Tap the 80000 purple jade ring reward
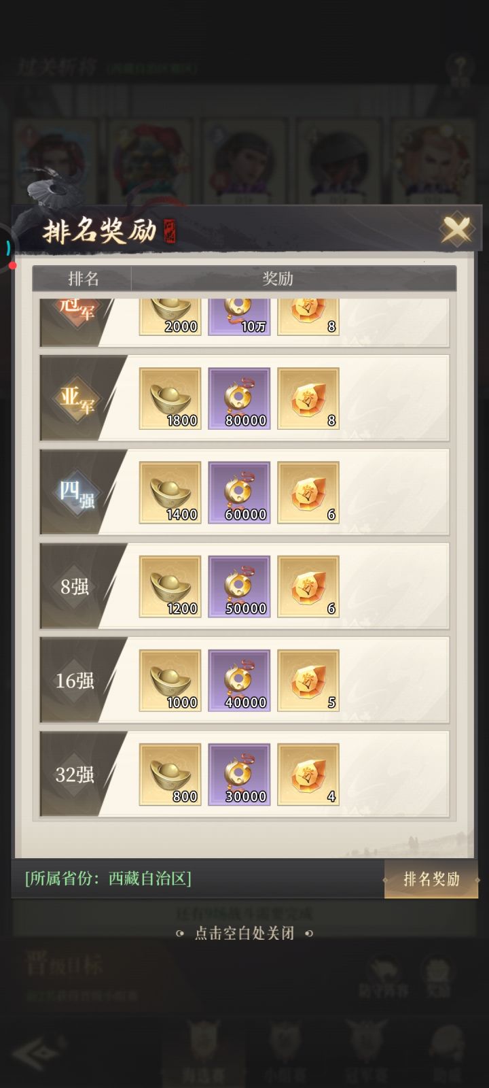The image size is (489, 1088). 239,398
